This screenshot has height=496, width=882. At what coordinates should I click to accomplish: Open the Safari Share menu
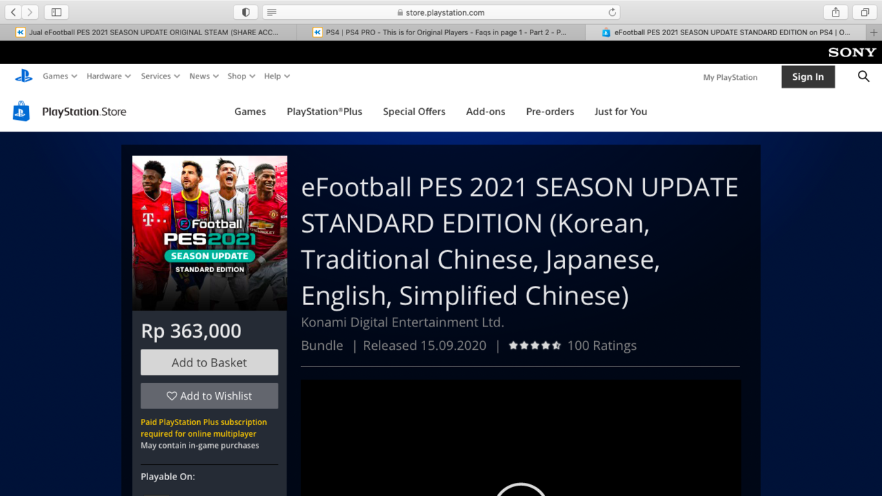pos(836,12)
